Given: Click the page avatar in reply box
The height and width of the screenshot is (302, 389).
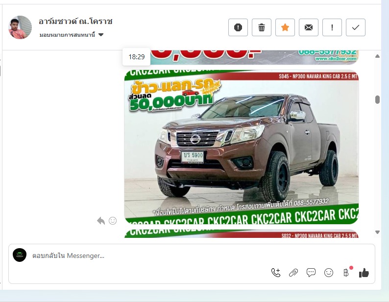Looking at the screenshot, I should click(20, 255).
